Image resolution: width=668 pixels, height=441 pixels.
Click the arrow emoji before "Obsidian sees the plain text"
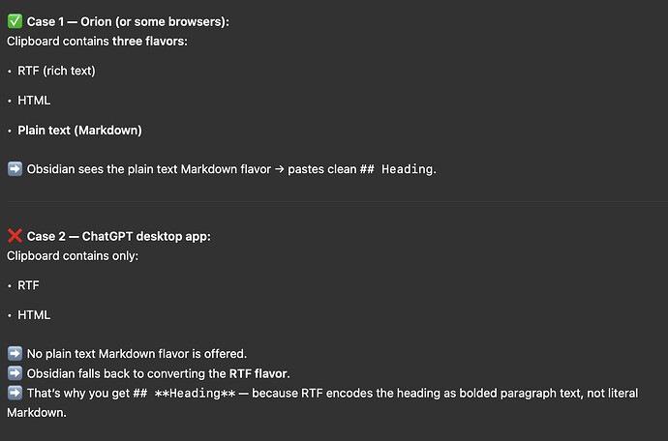coord(15,169)
